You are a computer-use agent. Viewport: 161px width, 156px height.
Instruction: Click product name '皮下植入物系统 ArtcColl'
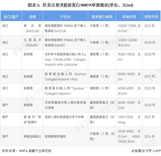pyautogui.click(x=65, y=28)
